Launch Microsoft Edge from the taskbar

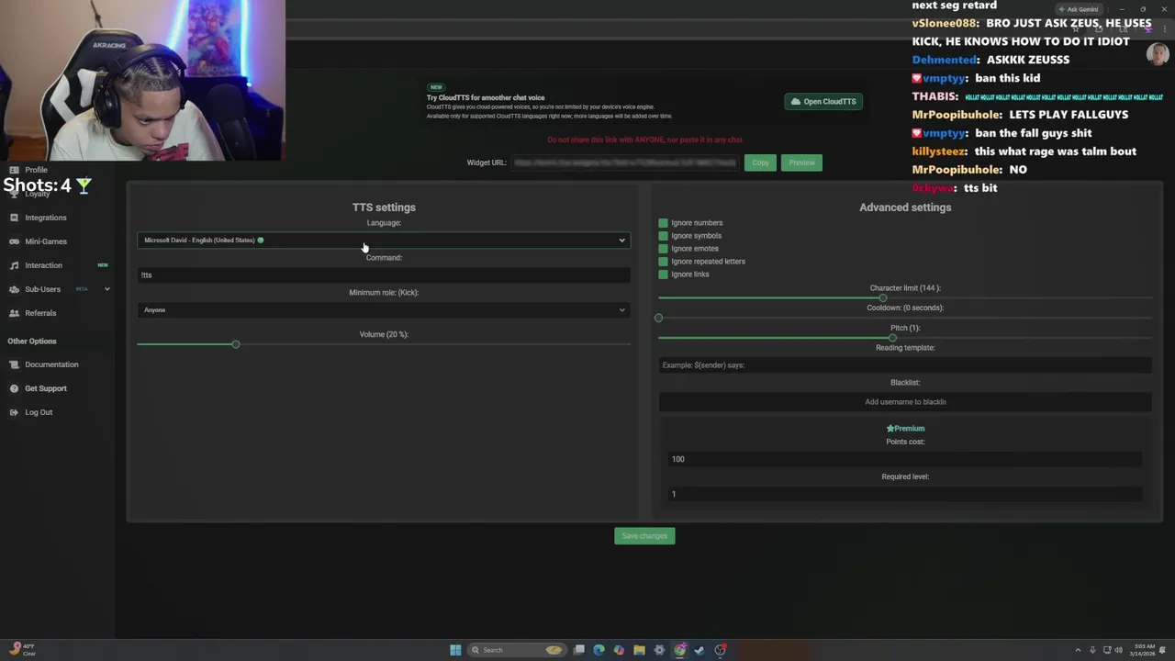click(x=599, y=650)
